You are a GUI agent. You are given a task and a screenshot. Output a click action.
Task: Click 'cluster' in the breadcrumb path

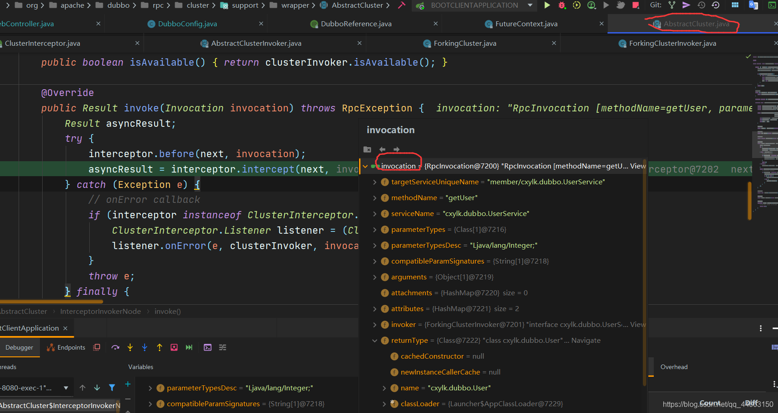click(x=198, y=5)
